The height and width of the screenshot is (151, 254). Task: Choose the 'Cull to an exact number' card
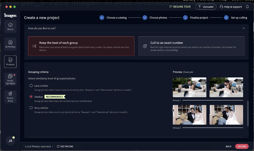[191, 46]
